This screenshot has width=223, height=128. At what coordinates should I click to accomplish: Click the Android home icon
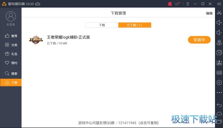(219, 113)
